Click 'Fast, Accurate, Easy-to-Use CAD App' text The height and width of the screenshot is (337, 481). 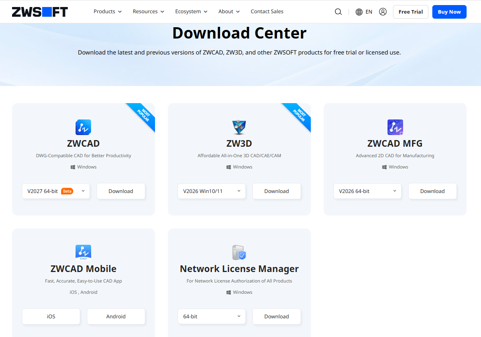tap(83, 281)
